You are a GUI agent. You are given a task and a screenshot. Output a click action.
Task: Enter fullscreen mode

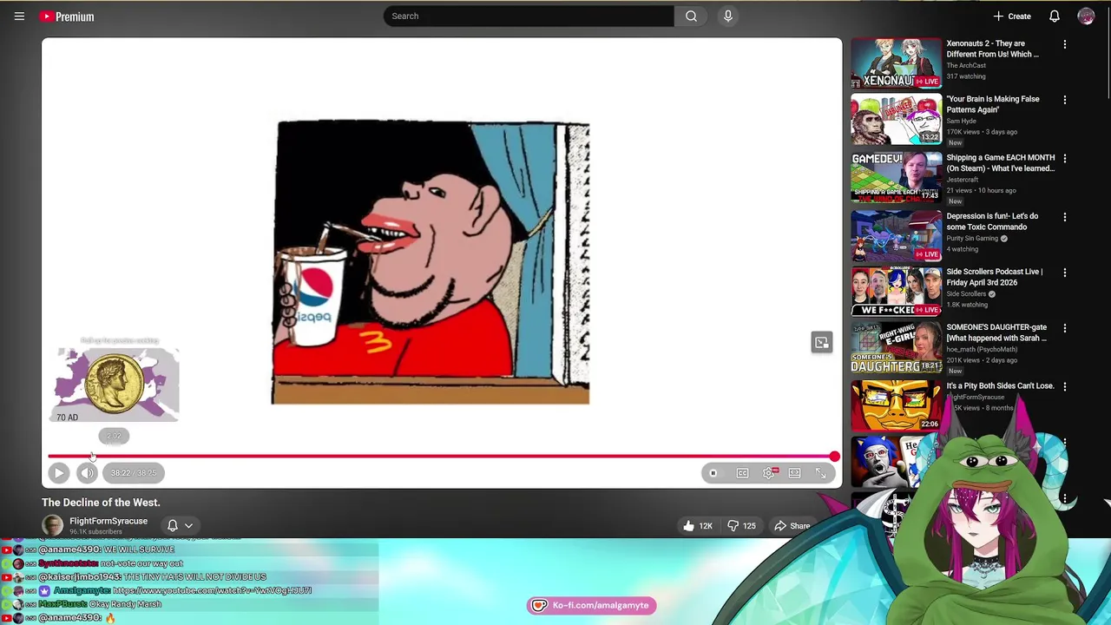coord(820,473)
